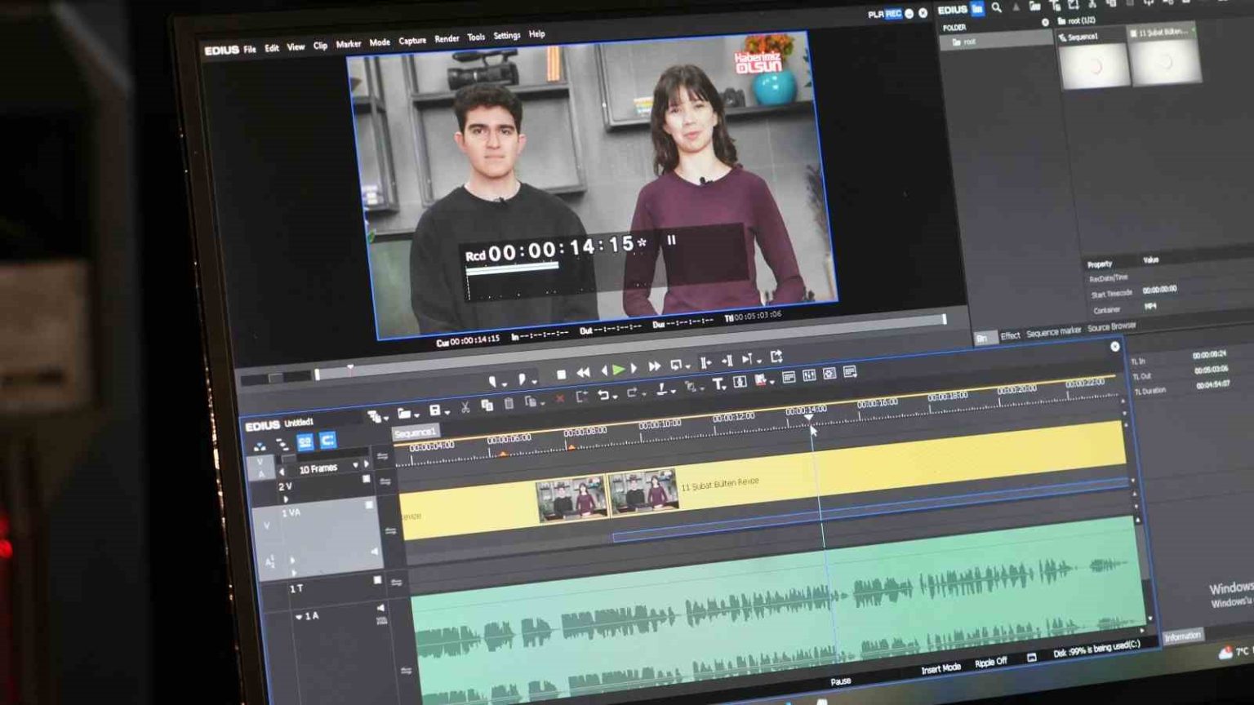Click the search magnifier in Bin panel

[996, 8]
